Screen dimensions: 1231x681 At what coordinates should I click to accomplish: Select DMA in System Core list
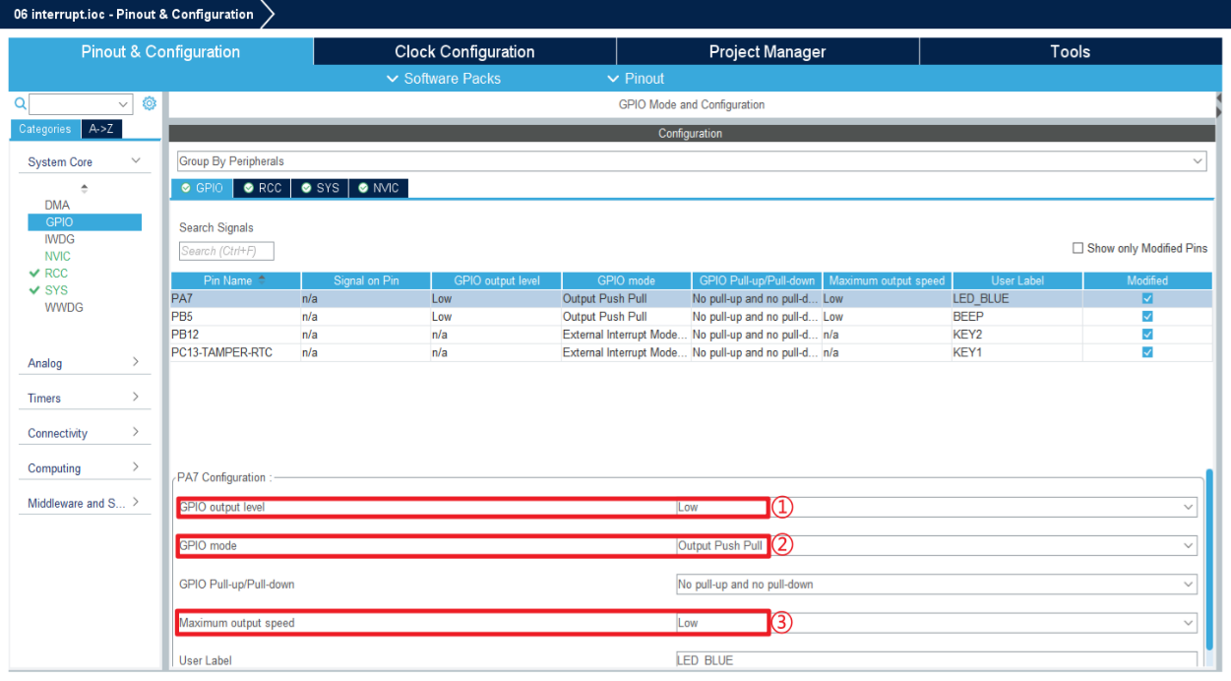[x=57, y=205]
